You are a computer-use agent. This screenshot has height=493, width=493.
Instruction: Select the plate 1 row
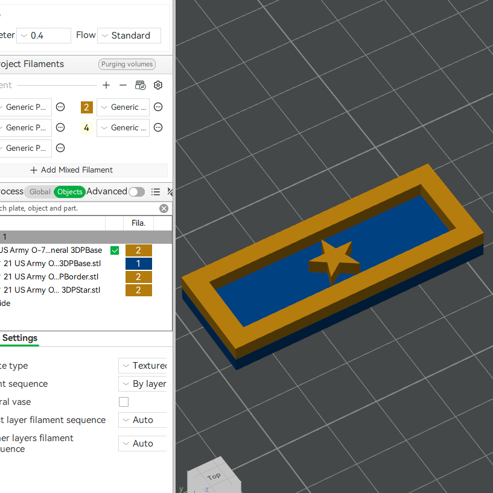86,237
